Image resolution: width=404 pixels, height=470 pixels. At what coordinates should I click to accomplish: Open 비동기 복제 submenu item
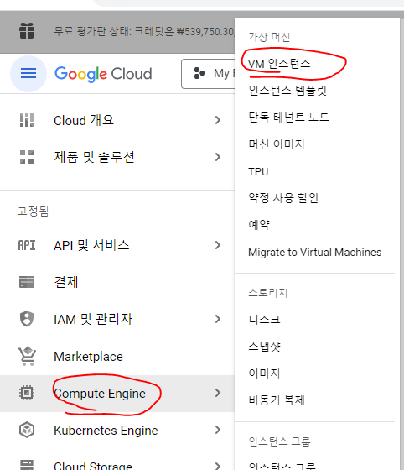coord(277,400)
